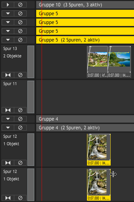Deactivate Gruppe 4 (2 Spuren, 2 aktiv) crossed-circle icon
The image size is (134, 202).
[x=20, y=128]
